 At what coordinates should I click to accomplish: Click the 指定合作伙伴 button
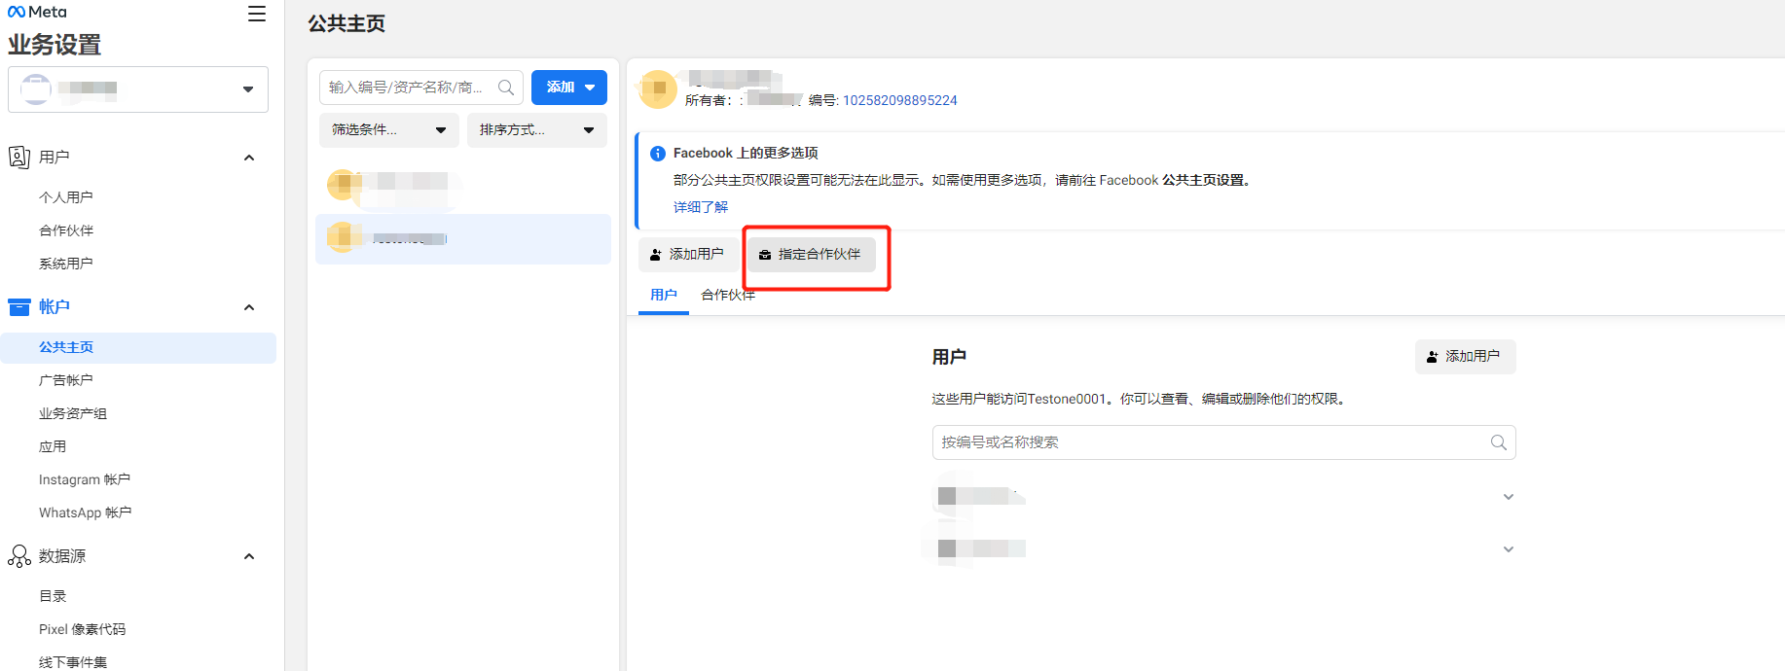pyautogui.click(x=812, y=255)
